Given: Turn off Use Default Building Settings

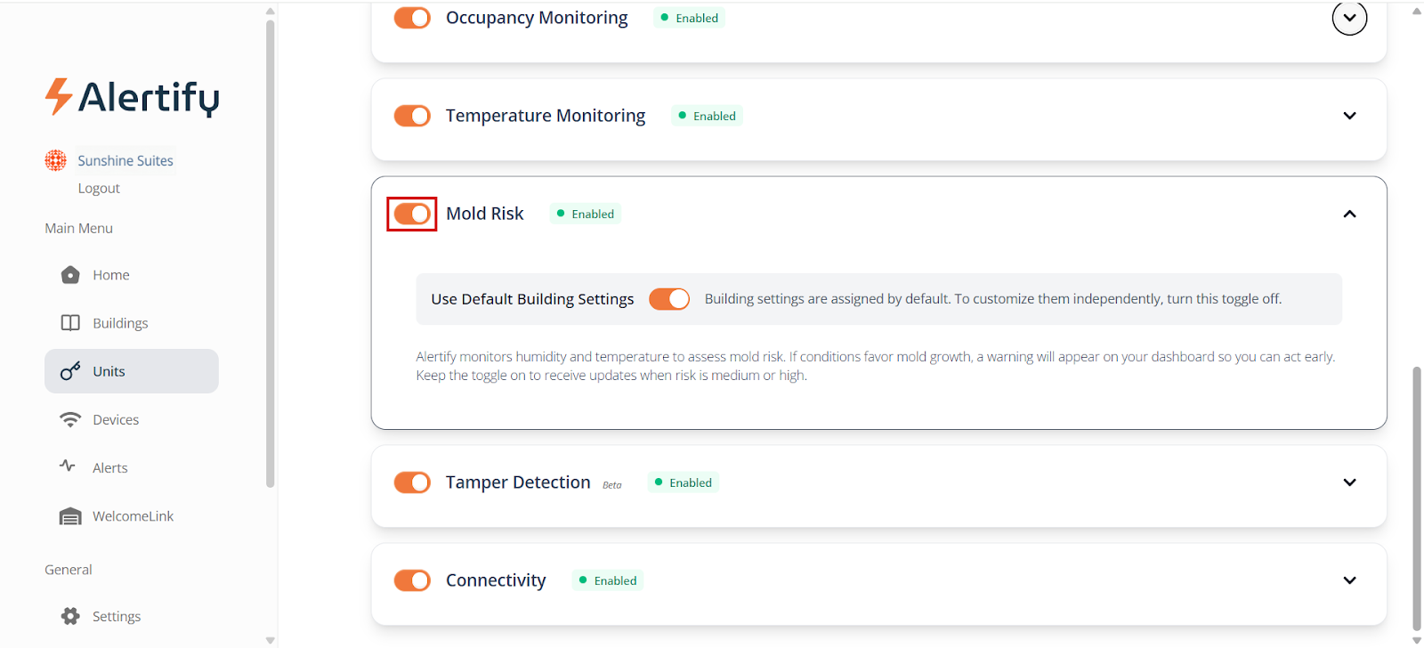Looking at the screenshot, I should coord(669,299).
